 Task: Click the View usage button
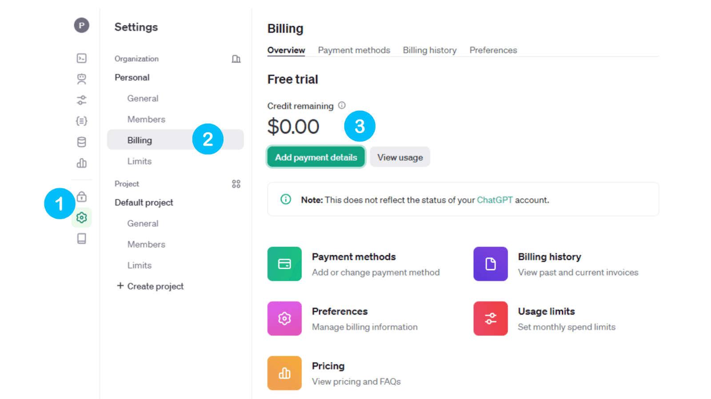point(399,157)
